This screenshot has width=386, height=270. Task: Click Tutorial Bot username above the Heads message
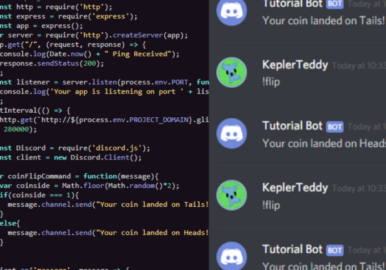tap(292, 126)
